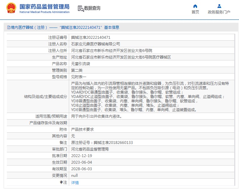This screenshot has height=189, width=239.
Task: Open 政务服务门户 person icon
Action: (219, 6)
